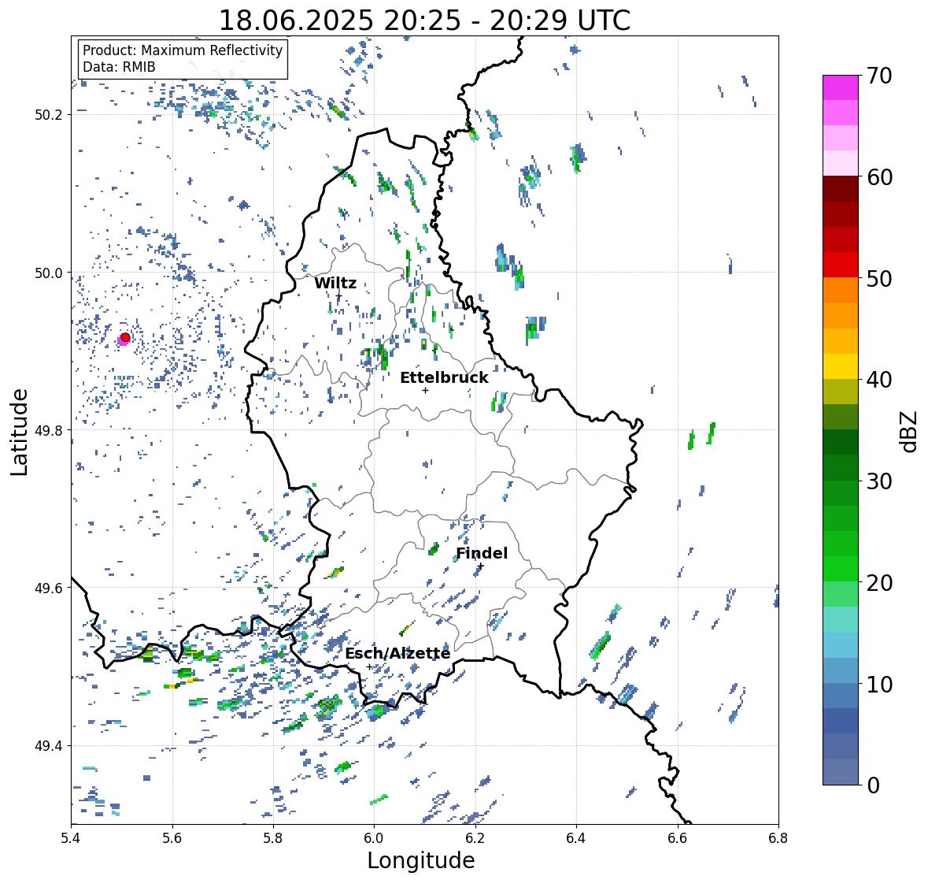This screenshot has height=880, width=928.
Task: Click the Longitude axis label
Action: [x=421, y=860]
